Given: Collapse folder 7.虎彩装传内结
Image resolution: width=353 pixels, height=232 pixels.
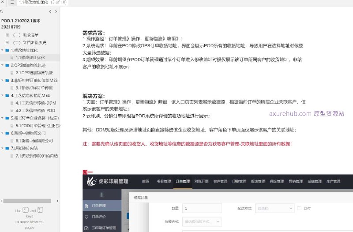Looking at the screenshot, I should tap(2, 148).
